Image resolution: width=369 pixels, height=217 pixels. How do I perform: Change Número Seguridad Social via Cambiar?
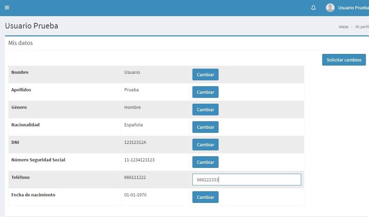(x=205, y=162)
